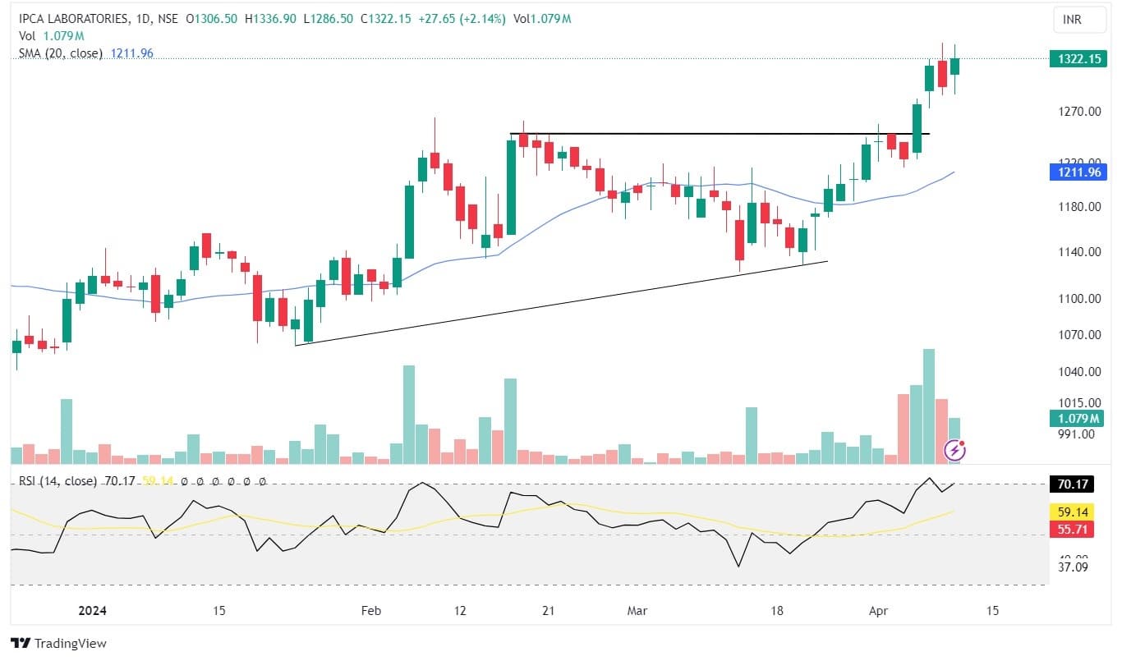
Task: Click the green 1.079M volume label
Action: [1078, 419]
